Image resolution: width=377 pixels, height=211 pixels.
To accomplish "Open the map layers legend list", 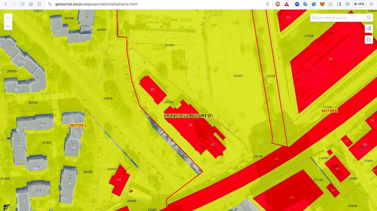I will 369,40.
